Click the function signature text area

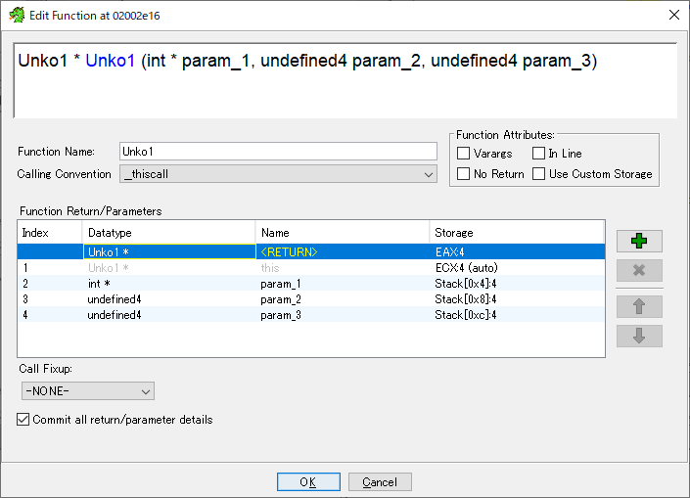click(x=345, y=80)
